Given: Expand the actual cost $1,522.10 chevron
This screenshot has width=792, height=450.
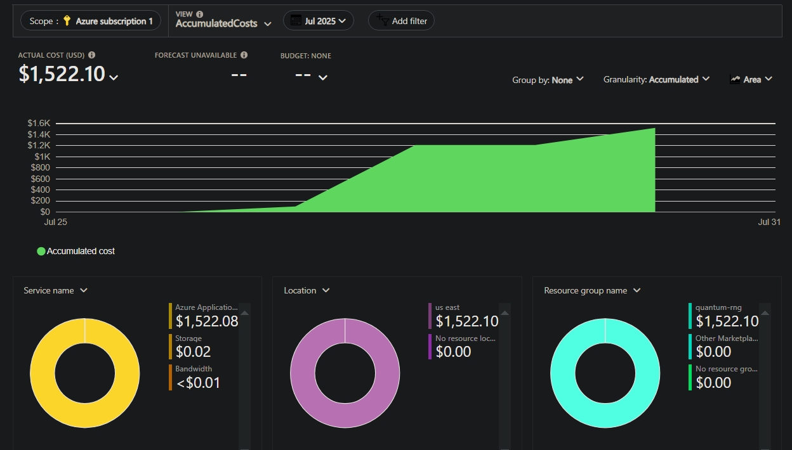Looking at the screenshot, I should [x=114, y=77].
